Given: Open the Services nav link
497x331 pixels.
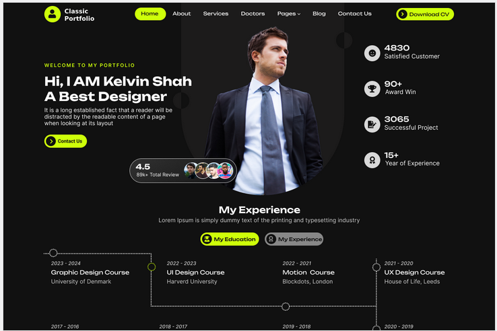Looking at the screenshot, I should (216, 13).
